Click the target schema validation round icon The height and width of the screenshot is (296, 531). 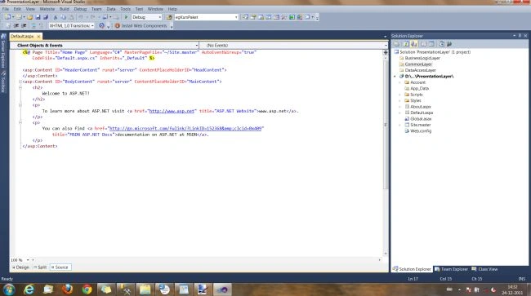coord(101,25)
